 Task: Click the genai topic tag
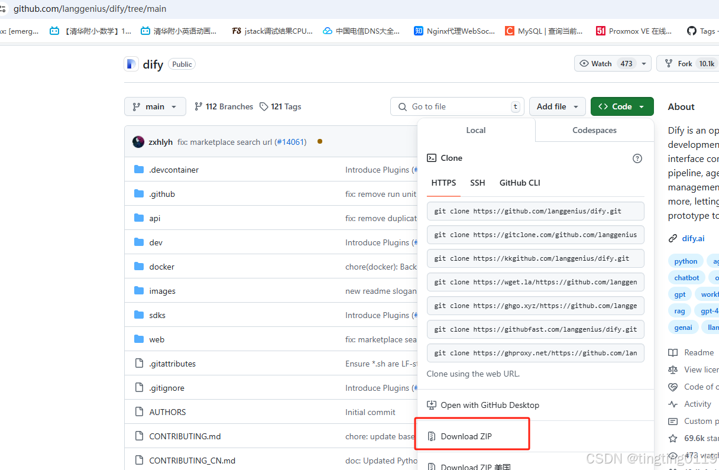683,328
